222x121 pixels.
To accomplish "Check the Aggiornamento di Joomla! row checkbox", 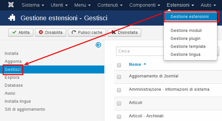I will pos(119,77).
